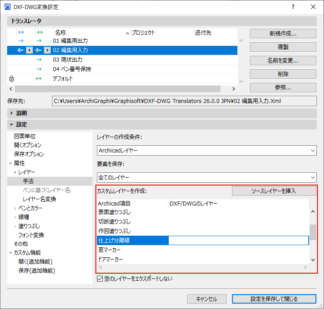Open first play-button dropdown in 02 編集用入力 row
Viewport: 324px width, 309px height.
[29, 50]
